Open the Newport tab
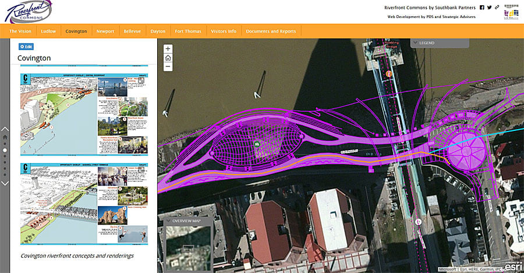Image resolution: width=524 pixels, height=273 pixels. [x=105, y=31]
